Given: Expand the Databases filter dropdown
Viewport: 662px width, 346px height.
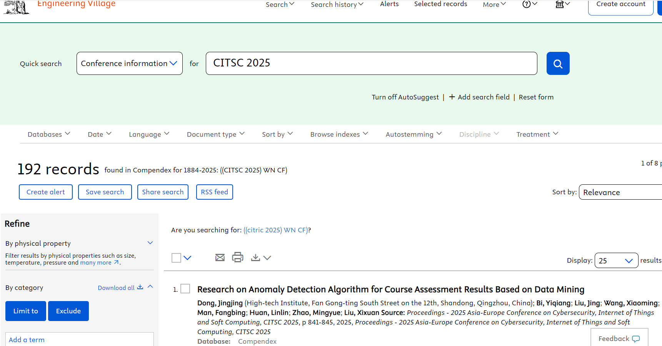Looking at the screenshot, I should point(49,134).
